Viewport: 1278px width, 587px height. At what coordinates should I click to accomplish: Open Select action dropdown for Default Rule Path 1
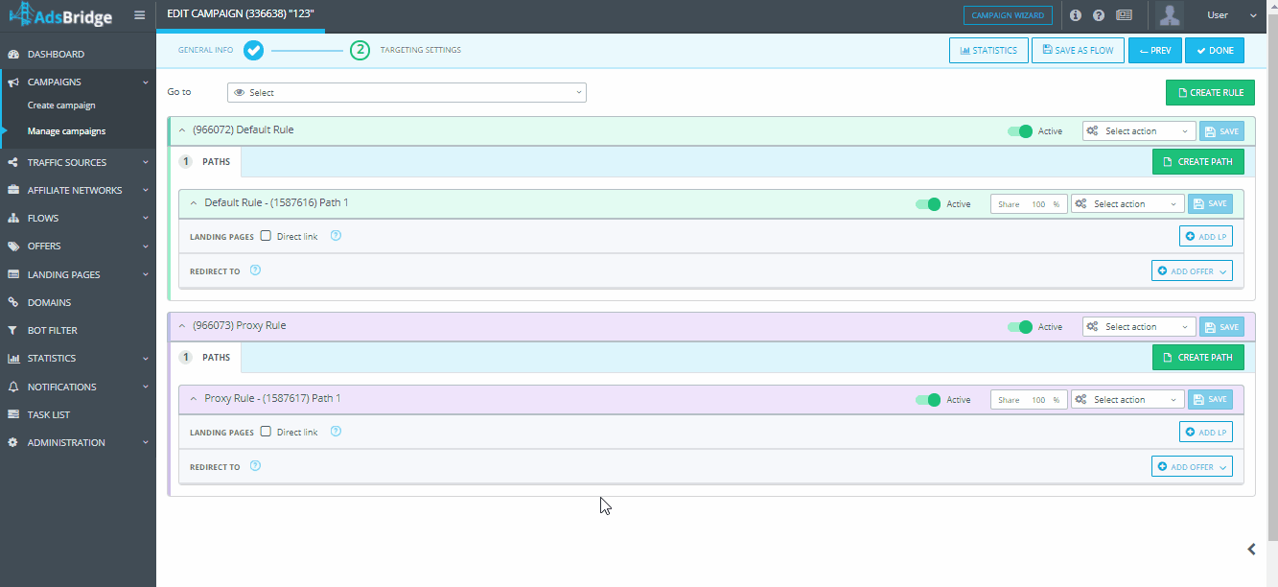click(1127, 204)
